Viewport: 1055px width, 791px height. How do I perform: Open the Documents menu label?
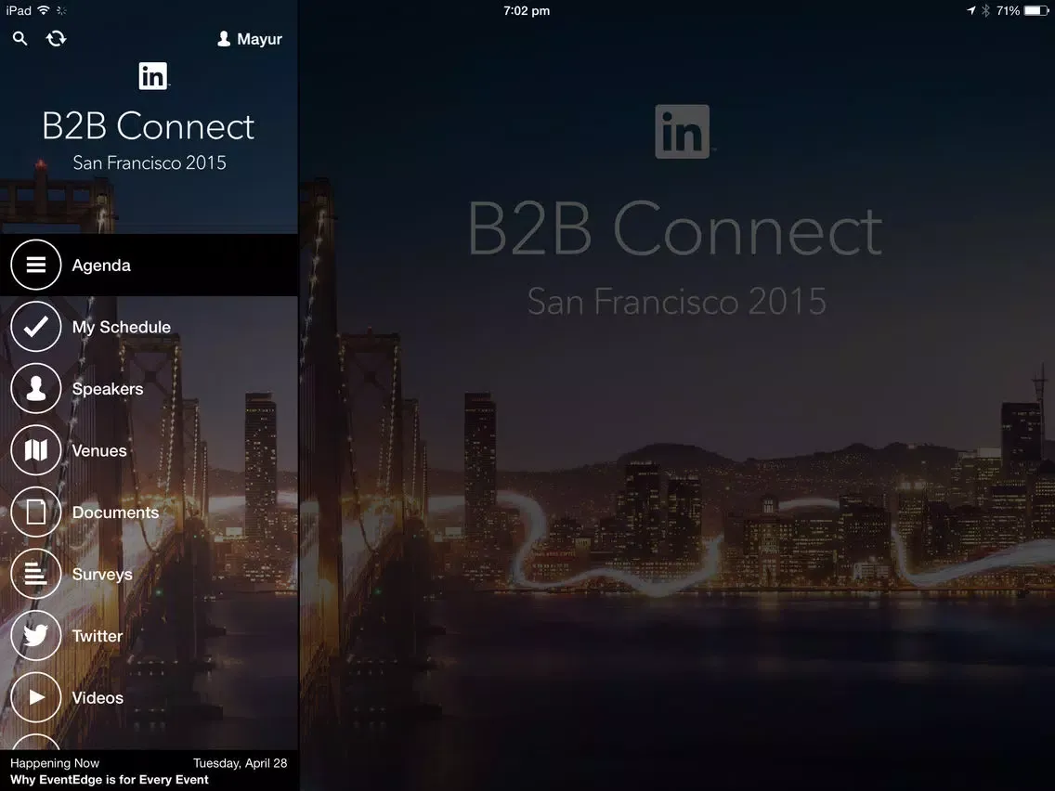pos(116,512)
